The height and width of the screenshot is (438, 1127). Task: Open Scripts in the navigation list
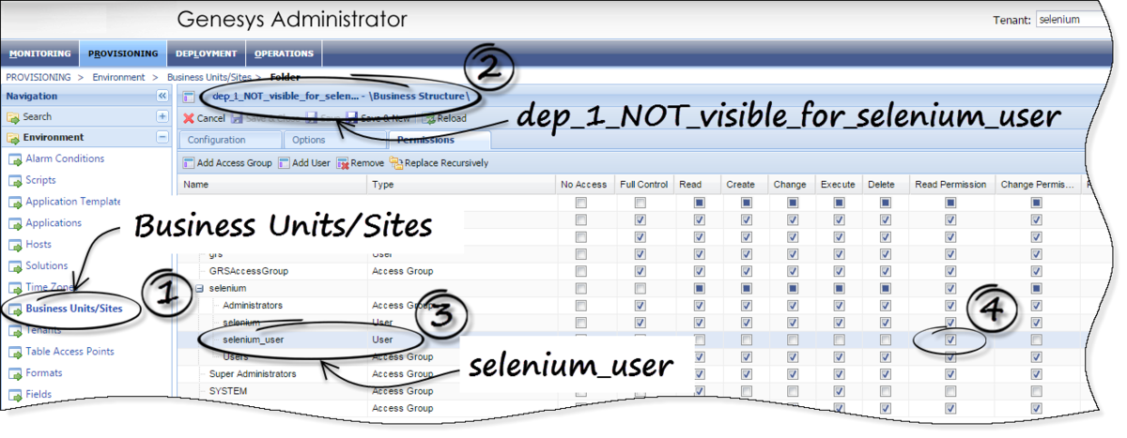point(40,180)
